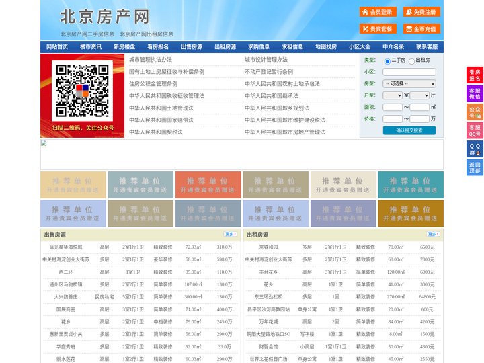Open 惠新里安贞小关 sale listing
The height and width of the screenshot is (363, 484).
coord(66,334)
